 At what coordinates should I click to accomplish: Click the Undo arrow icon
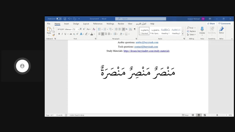[69, 19]
